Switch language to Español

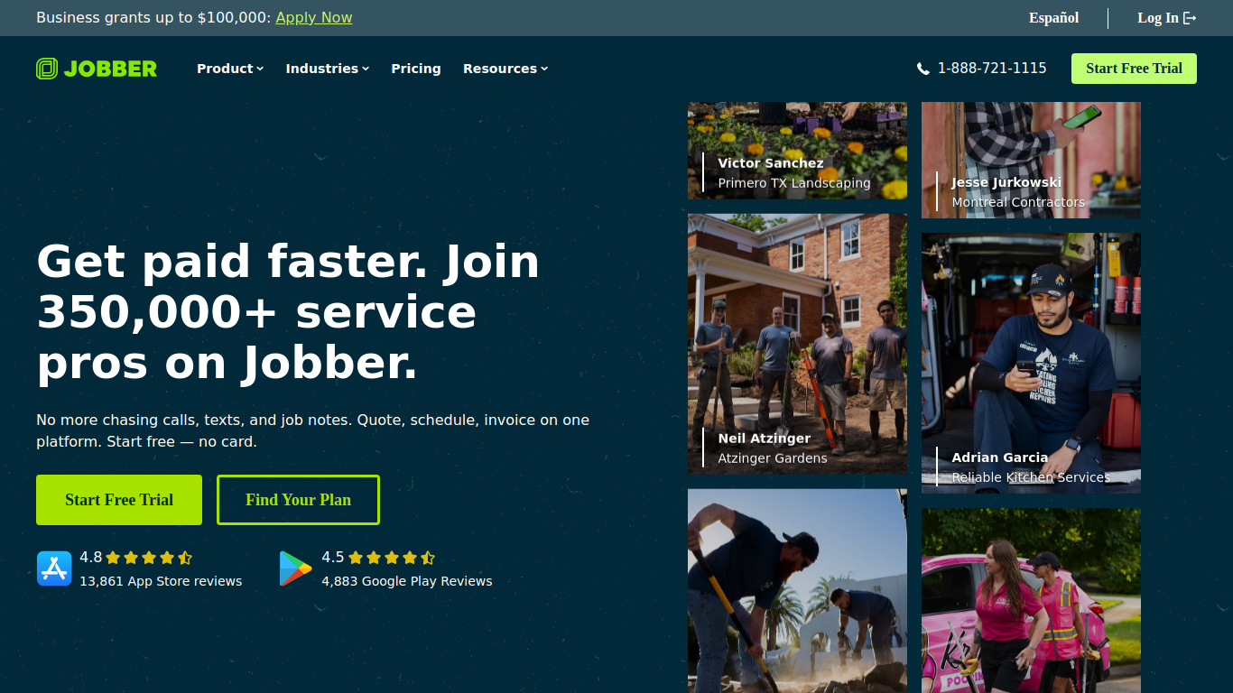pyautogui.click(x=1053, y=18)
